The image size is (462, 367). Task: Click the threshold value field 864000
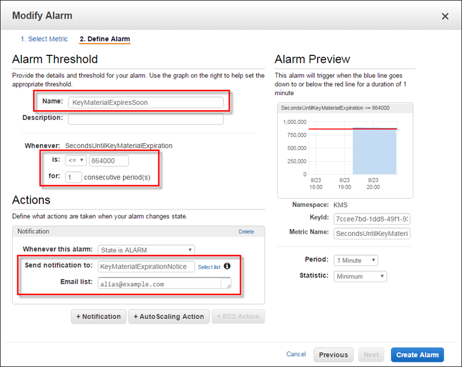109,160
